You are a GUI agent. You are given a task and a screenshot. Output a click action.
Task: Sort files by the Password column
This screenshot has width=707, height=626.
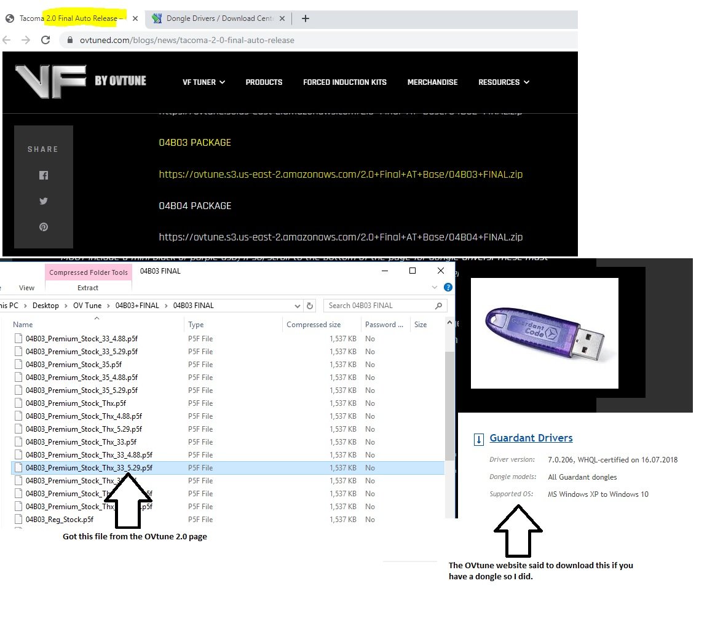(x=385, y=324)
